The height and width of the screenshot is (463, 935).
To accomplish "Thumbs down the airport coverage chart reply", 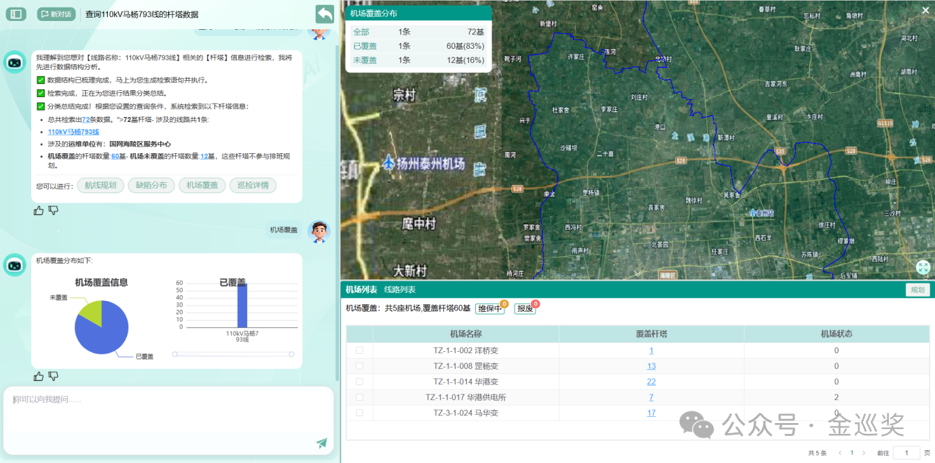I will [x=53, y=376].
